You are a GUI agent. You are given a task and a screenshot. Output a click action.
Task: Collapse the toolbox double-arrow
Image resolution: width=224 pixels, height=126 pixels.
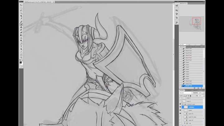point(20,2)
